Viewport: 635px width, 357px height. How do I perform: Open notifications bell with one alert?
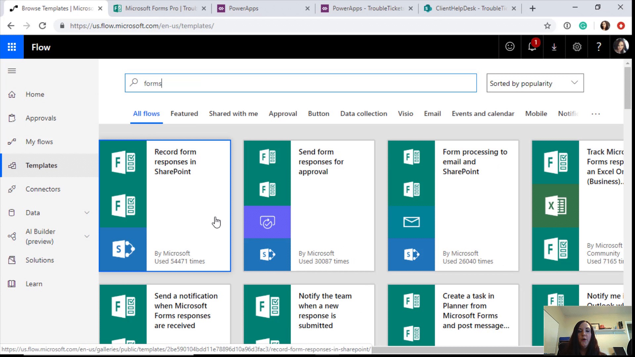[532, 47]
